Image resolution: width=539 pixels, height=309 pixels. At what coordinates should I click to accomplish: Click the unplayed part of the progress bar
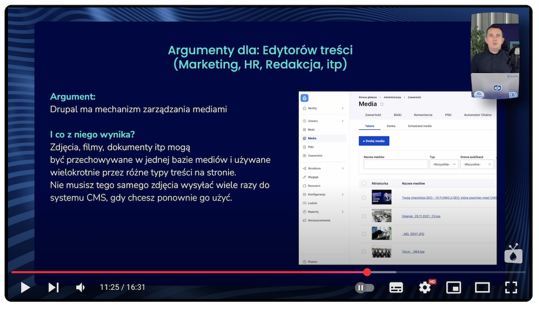click(x=460, y=272)
